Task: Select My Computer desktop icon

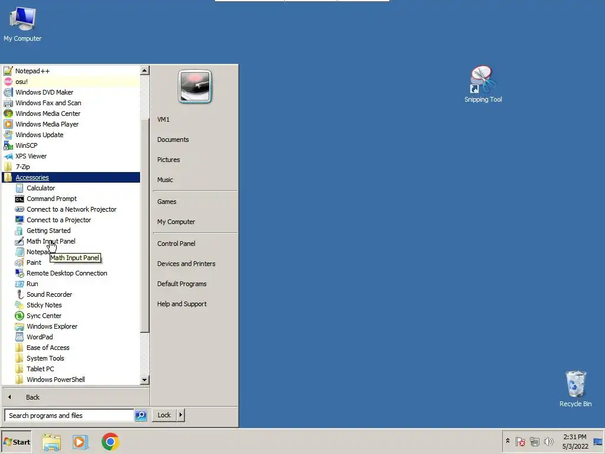Action: click(22, 24)
